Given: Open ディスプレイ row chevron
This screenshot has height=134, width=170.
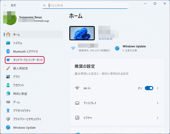Looking at the screenshot, I should 157,103.
